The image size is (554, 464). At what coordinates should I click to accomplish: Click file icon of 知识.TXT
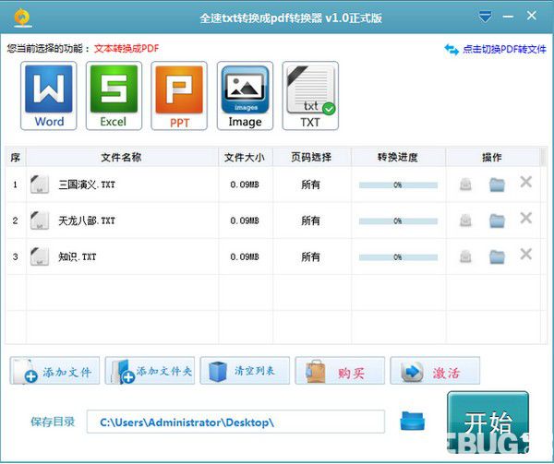coord(39,256)
